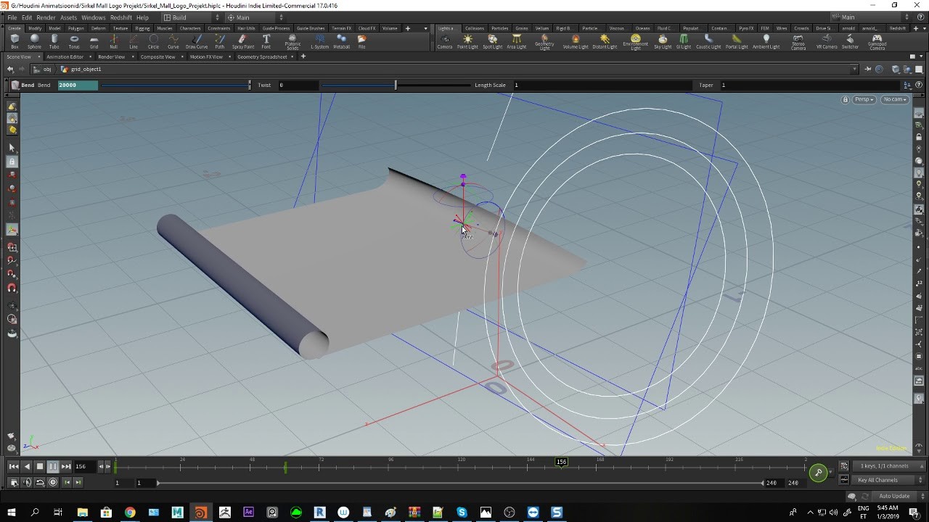The width and height of the screenshot is (929, 522).
Task: Open the Persp viewport dropdown
Action: (864, 99)
